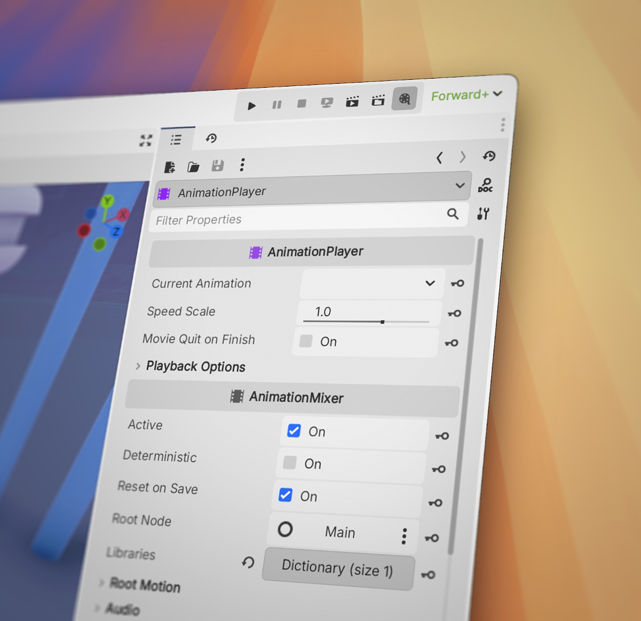The image size is (641, 621).
Task: Expand the Playback Options section
Action: 191,366
